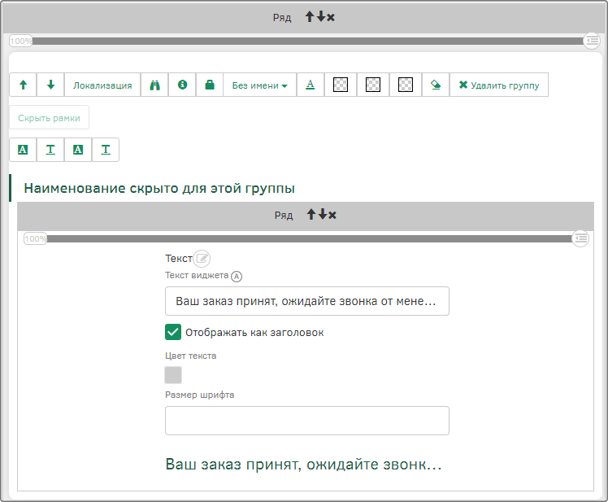608x502 pixels.
Task: Focus the Текст виджета input field
Action: [307, 301]
